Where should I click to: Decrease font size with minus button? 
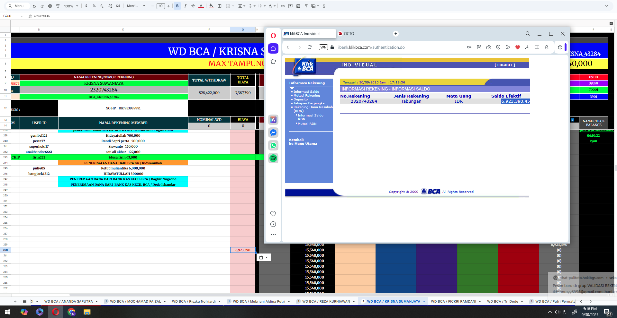coord(153,6)
